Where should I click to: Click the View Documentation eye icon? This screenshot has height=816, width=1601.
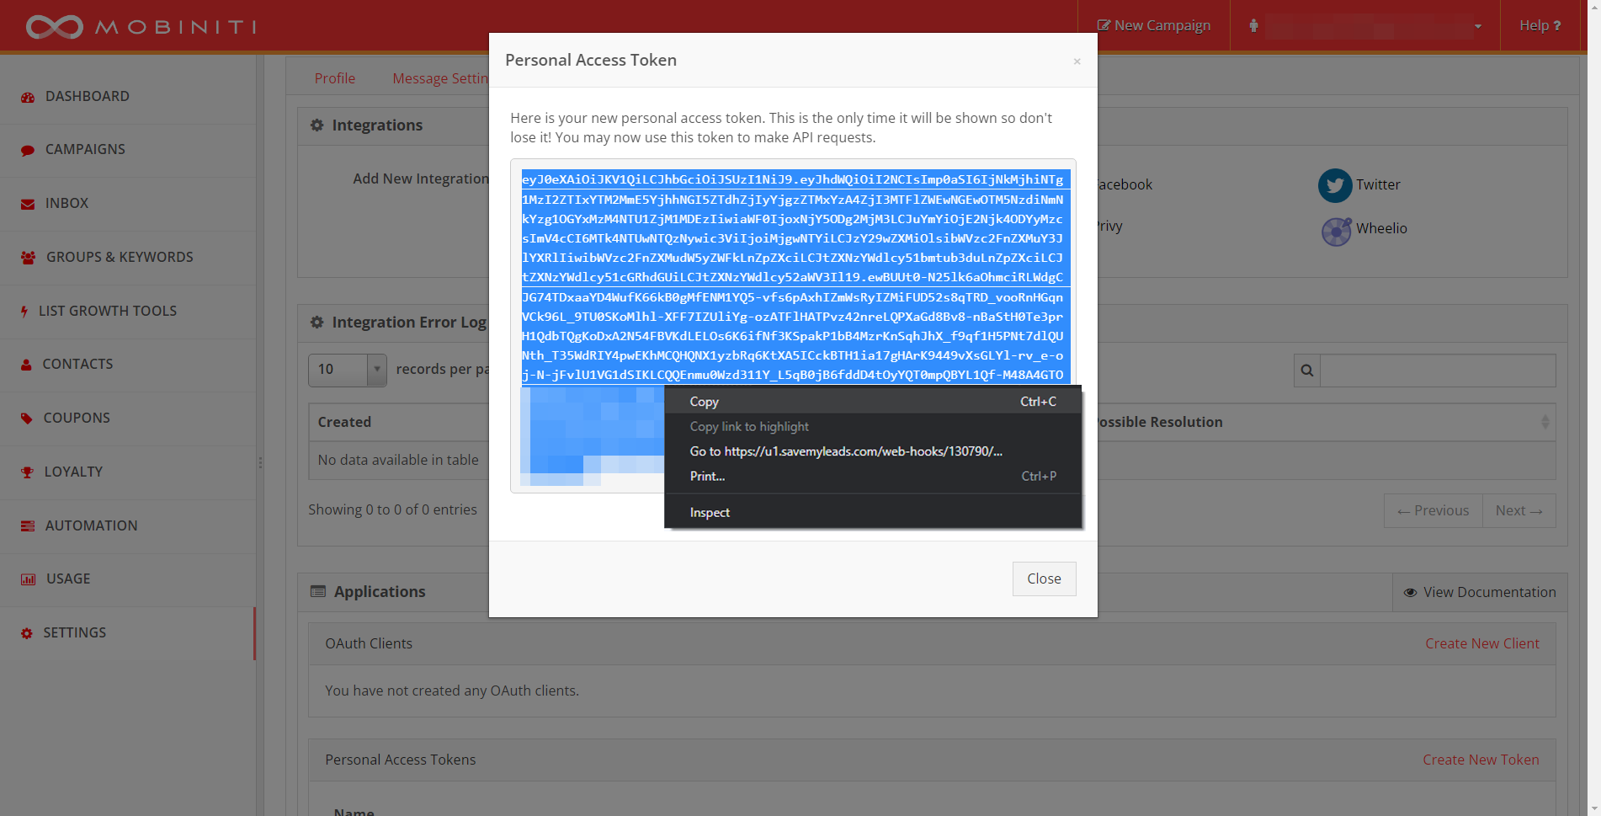coord(1410,592)
